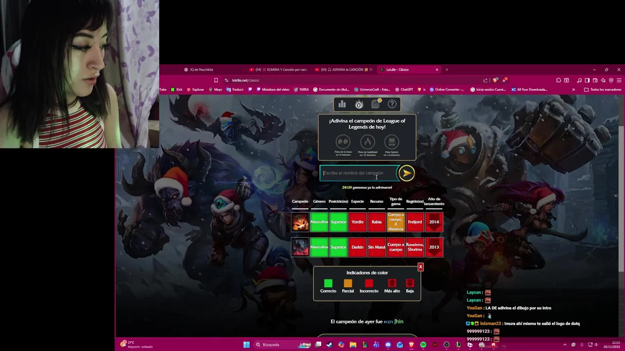Open the browser extensions puzzle icon
The image size is (625, 351).
coord(559,80)
